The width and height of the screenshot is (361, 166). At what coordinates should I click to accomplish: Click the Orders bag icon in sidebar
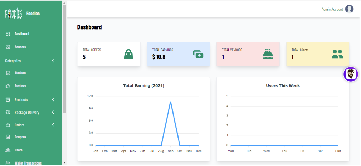(x=8, y=125)
